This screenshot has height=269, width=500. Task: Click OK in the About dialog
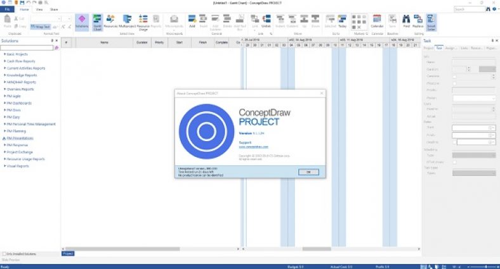coord(308,172)
